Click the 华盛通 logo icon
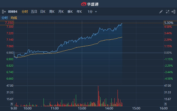The height and width of the screenshot is (111, 177). 83,4
